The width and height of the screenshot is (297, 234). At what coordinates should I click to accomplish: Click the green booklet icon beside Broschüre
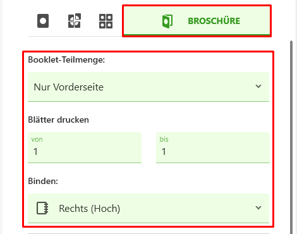167,22
